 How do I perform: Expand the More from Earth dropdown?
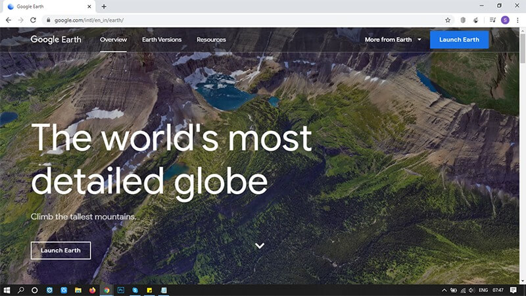click(x=393, y=39)
